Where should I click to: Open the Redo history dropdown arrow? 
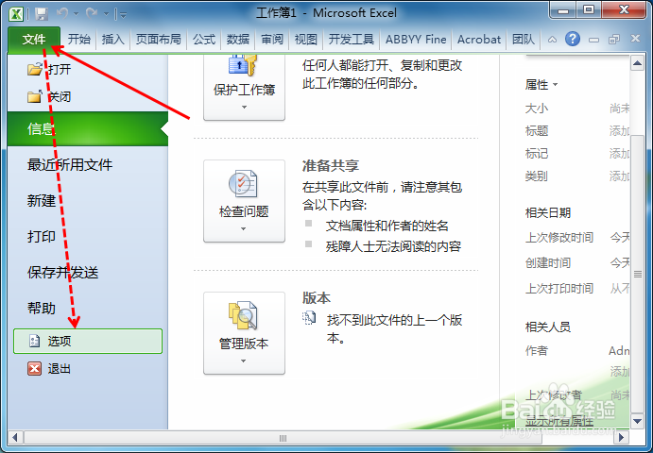[106, 14]
